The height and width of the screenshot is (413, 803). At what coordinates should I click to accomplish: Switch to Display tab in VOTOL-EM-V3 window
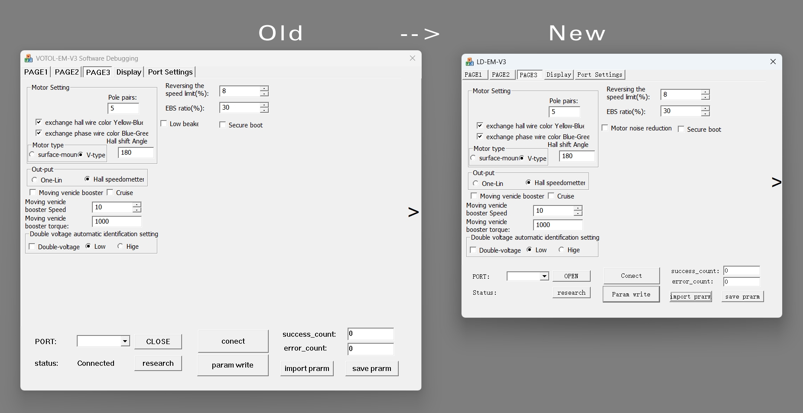[x=129, y=72]
